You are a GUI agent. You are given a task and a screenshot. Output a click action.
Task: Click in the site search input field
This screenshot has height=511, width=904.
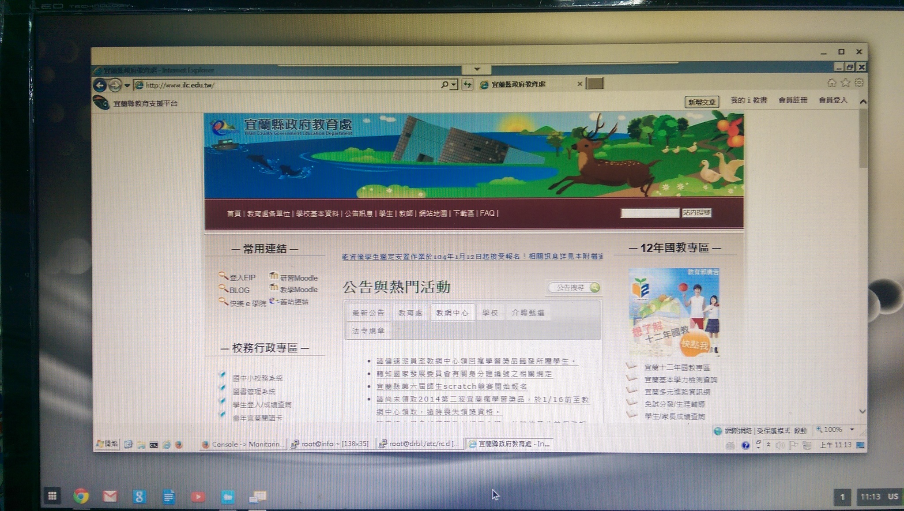click(650, 213)
